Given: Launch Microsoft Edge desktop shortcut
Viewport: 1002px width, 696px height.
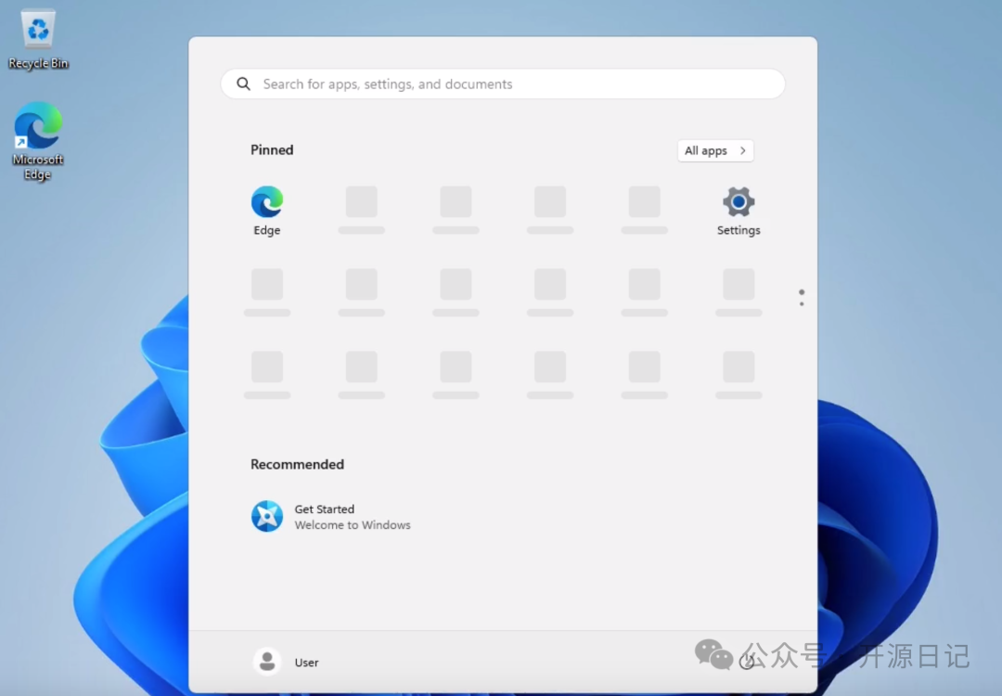Looking at the screenshot, I should (x=37, y=125).
